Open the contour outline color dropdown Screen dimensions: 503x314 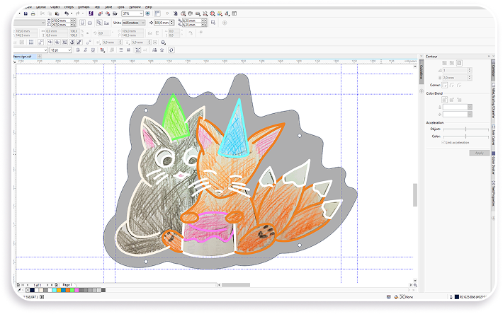pos(470,107)
